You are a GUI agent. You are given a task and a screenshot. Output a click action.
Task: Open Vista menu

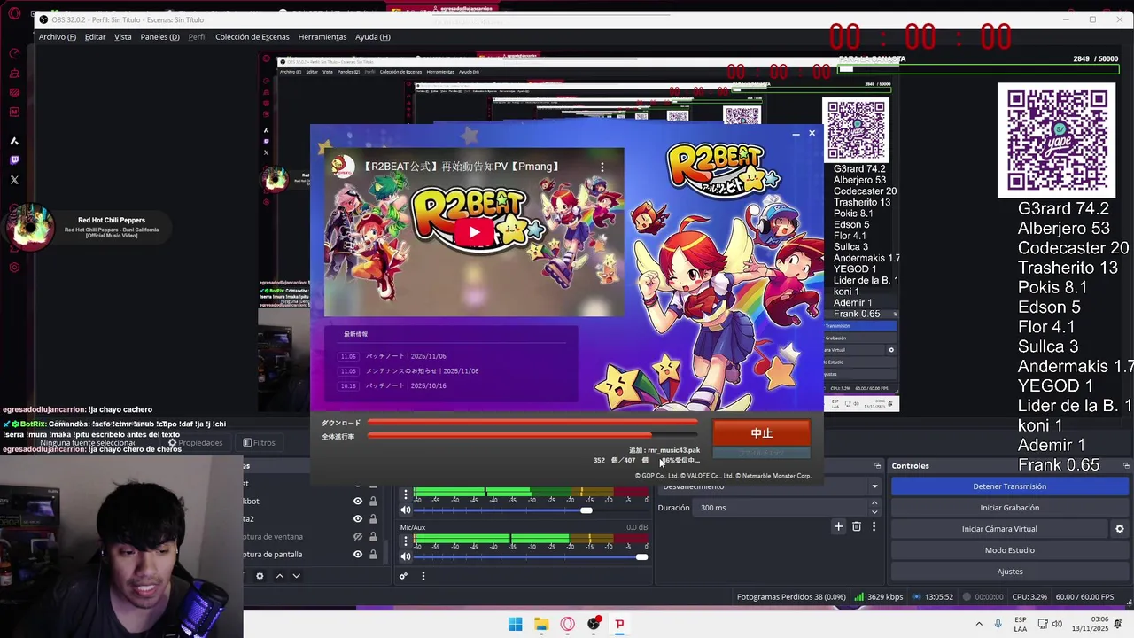[123, 37]
